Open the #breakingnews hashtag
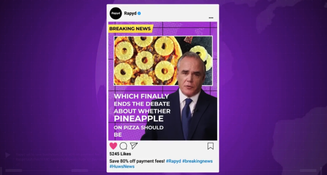The width and height of the screenshot is (327, 175). pyautogui.click(x=197, y=161)
